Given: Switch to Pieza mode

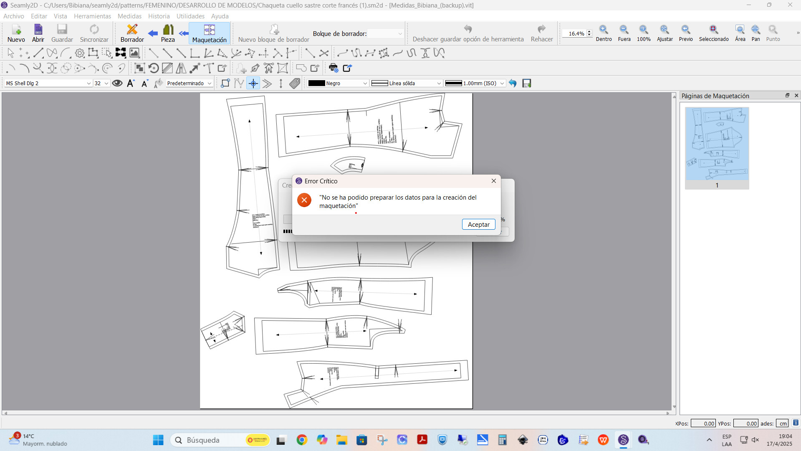Looking at the screenshot, I should coord(168,33).
